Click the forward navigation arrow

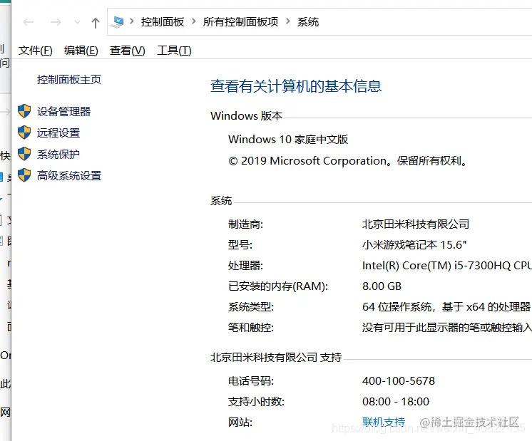(x=56, y=22)
